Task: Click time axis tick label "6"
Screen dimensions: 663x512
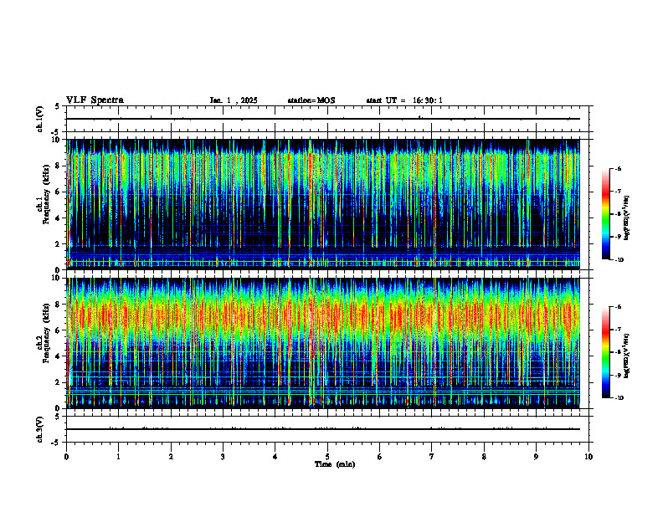Action: point(380,457)
